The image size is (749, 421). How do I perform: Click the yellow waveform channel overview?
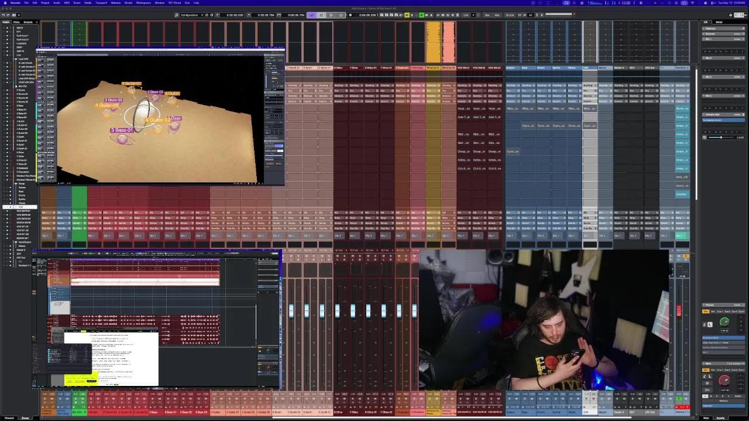pyautogui.click(x=433, y=42)
